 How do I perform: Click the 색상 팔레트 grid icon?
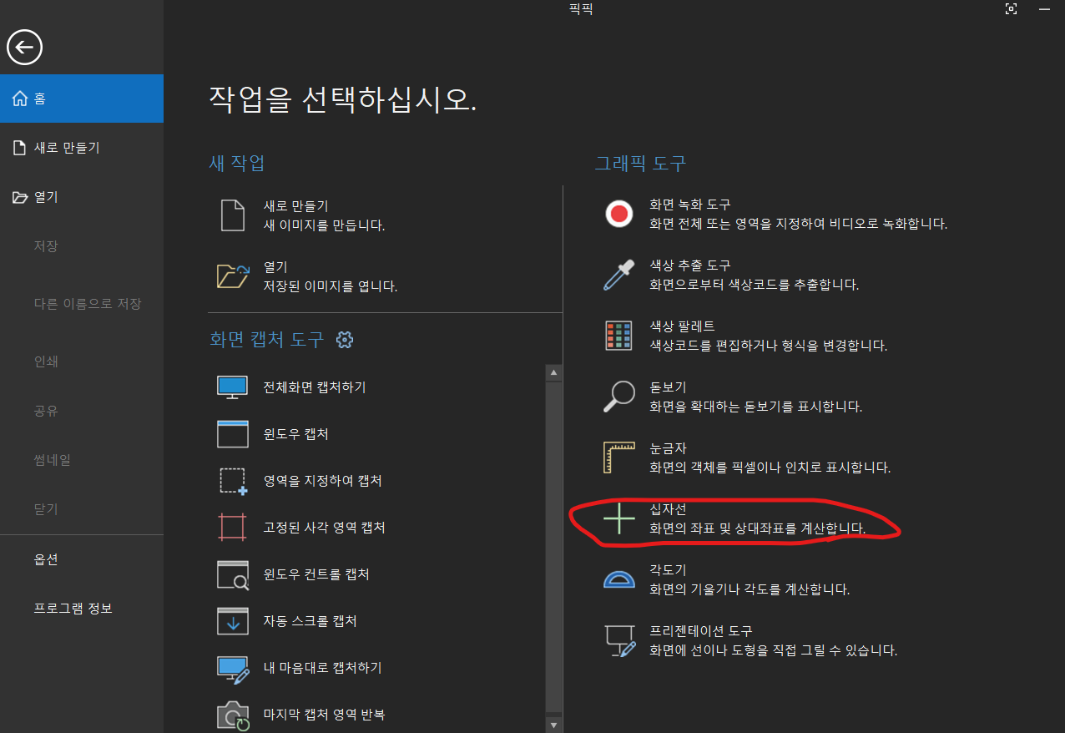tap(619, 336)
